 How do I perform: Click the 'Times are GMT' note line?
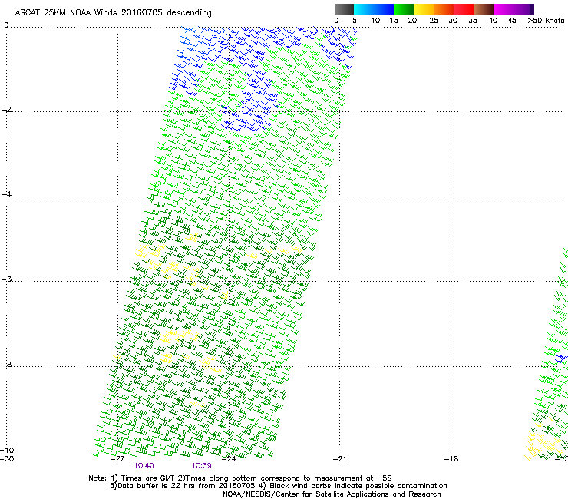coord(239,478)
